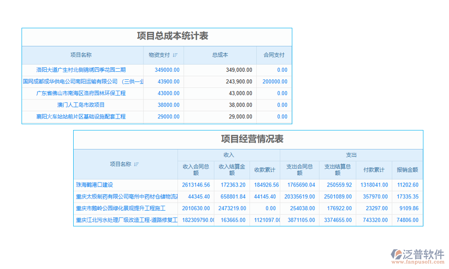The height and width of the screenshot is (269, 449).
Task: Click the 总成本 column header
Action: [220, 55]
